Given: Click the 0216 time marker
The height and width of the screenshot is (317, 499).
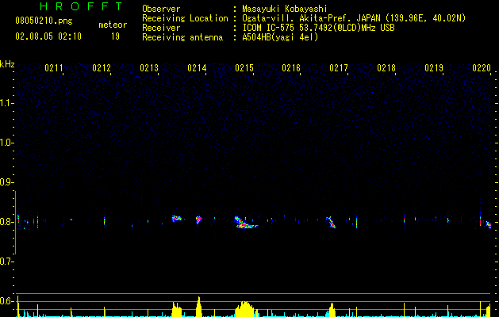Looking at the screenshot, I should [x=291, y=68].
